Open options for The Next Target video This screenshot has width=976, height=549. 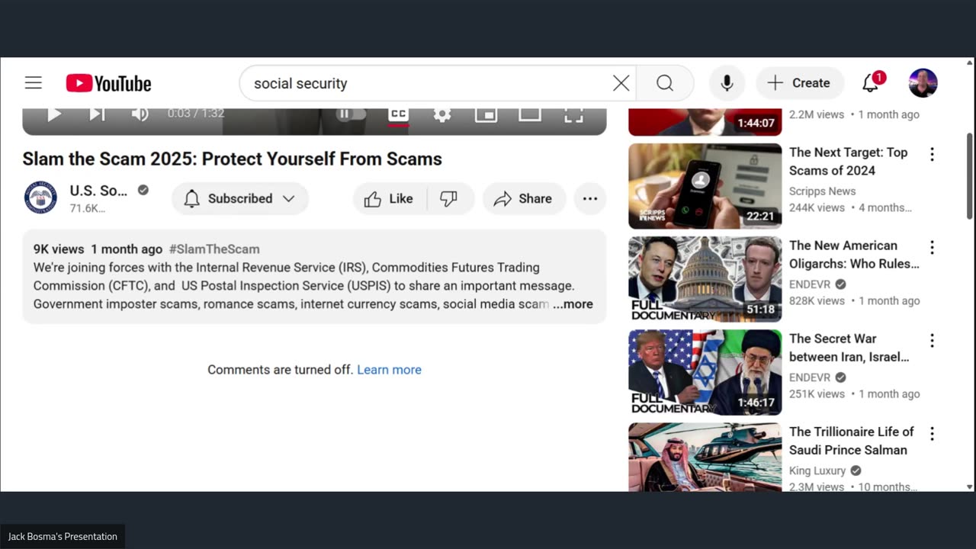[932, 155]
